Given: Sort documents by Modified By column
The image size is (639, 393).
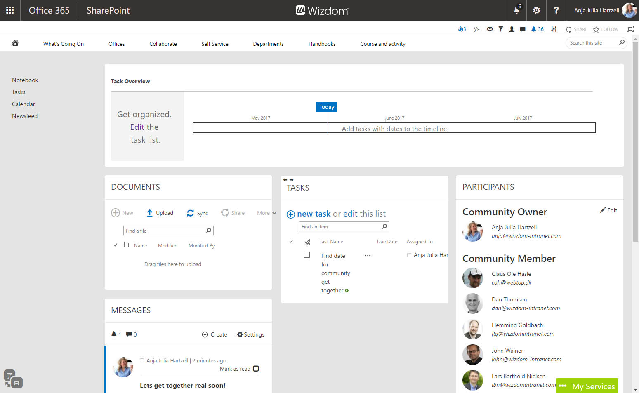Looking at the screenshot, I should (x=202, y=245).
